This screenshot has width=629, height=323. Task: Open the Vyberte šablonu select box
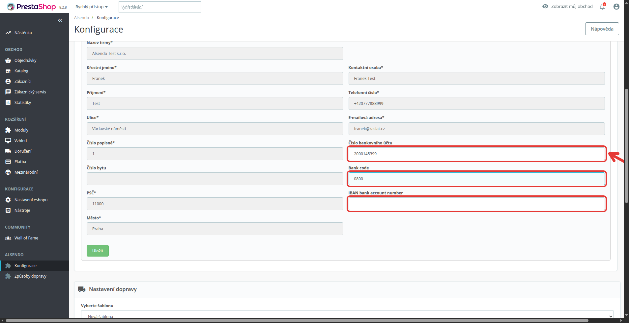click(347, 315)
